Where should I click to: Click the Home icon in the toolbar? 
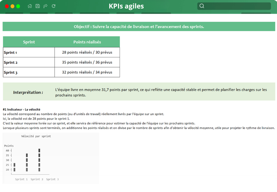click(x=30, y=6)
